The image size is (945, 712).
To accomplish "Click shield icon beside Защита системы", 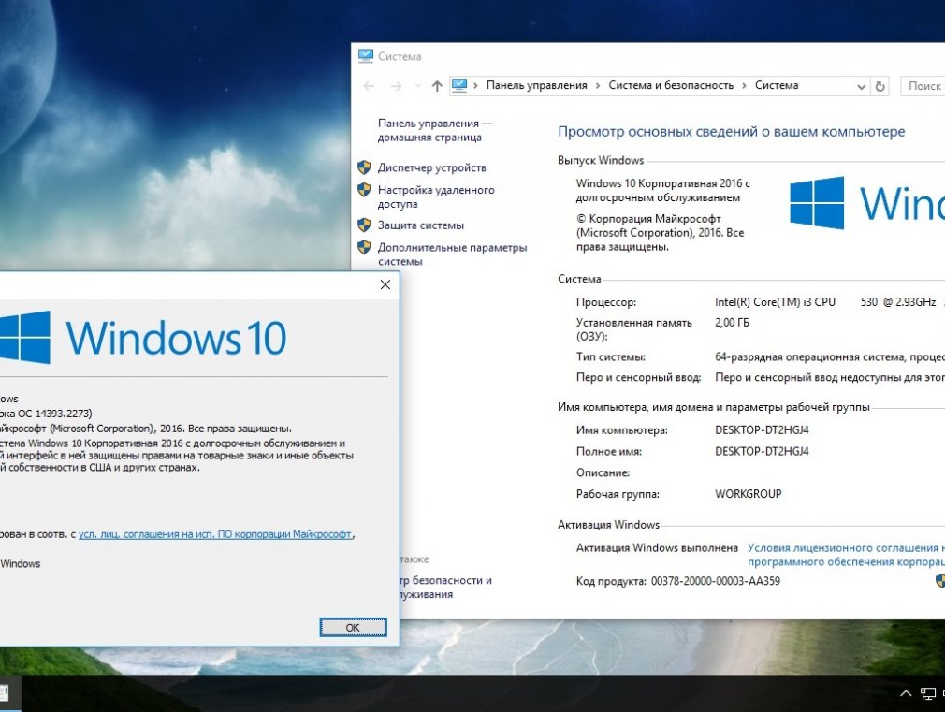I will click(x=364, y=225).
